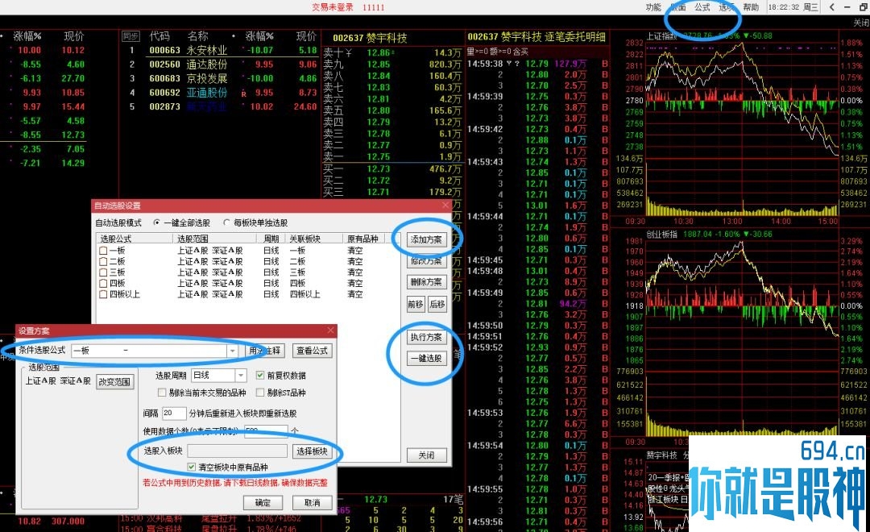
Task: Click the 名称 column header in stock list
Action: coord(197,36)
